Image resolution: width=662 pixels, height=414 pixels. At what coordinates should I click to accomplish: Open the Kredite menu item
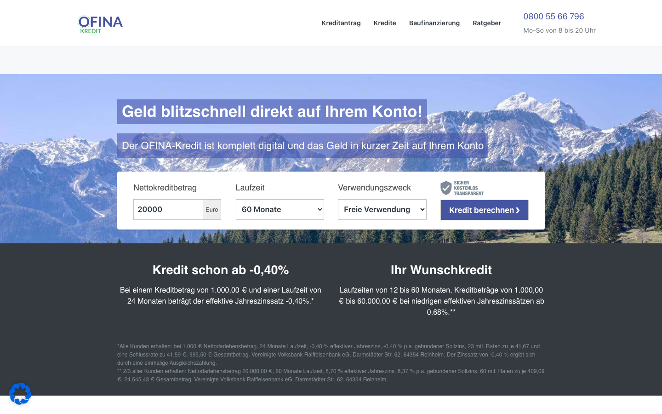tap(385, 23)
